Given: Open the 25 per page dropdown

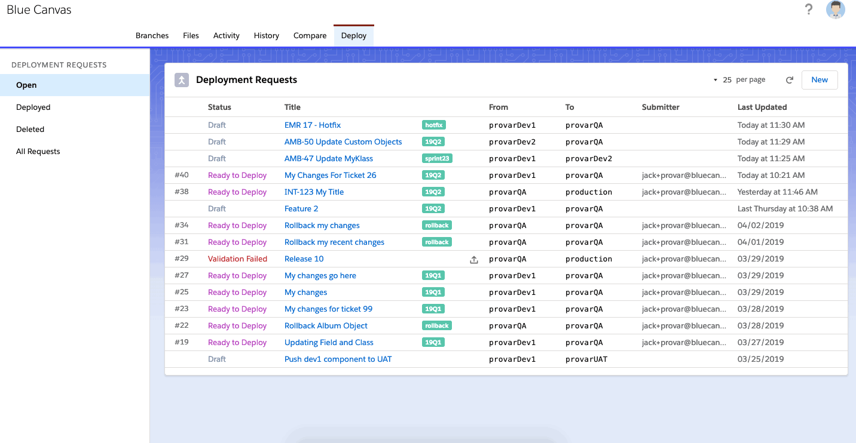Looking at the screenshot, I should 739,80.
